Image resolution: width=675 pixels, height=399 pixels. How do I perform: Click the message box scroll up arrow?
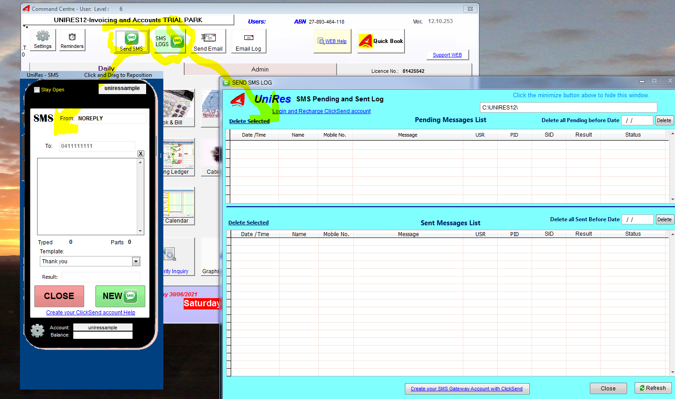point(141,162)
